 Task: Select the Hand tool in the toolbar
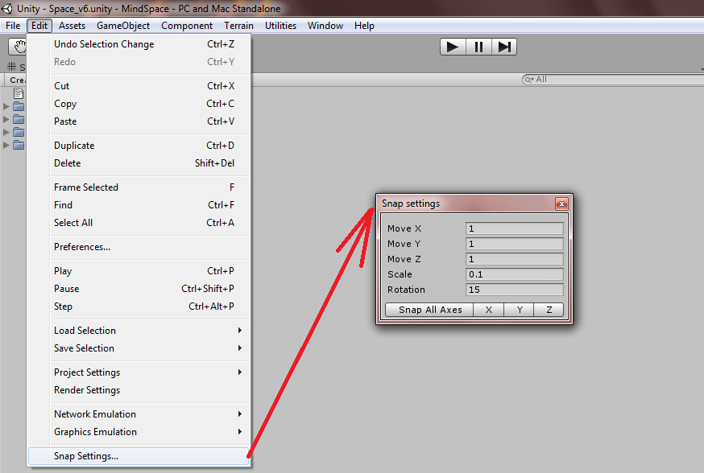pyautogui.click(x=16, y=47)
